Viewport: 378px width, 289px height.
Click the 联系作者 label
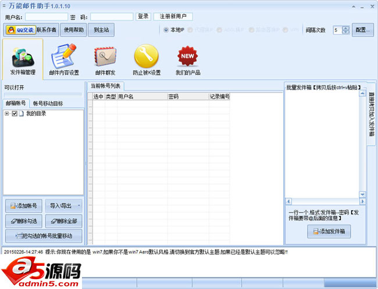47,30
